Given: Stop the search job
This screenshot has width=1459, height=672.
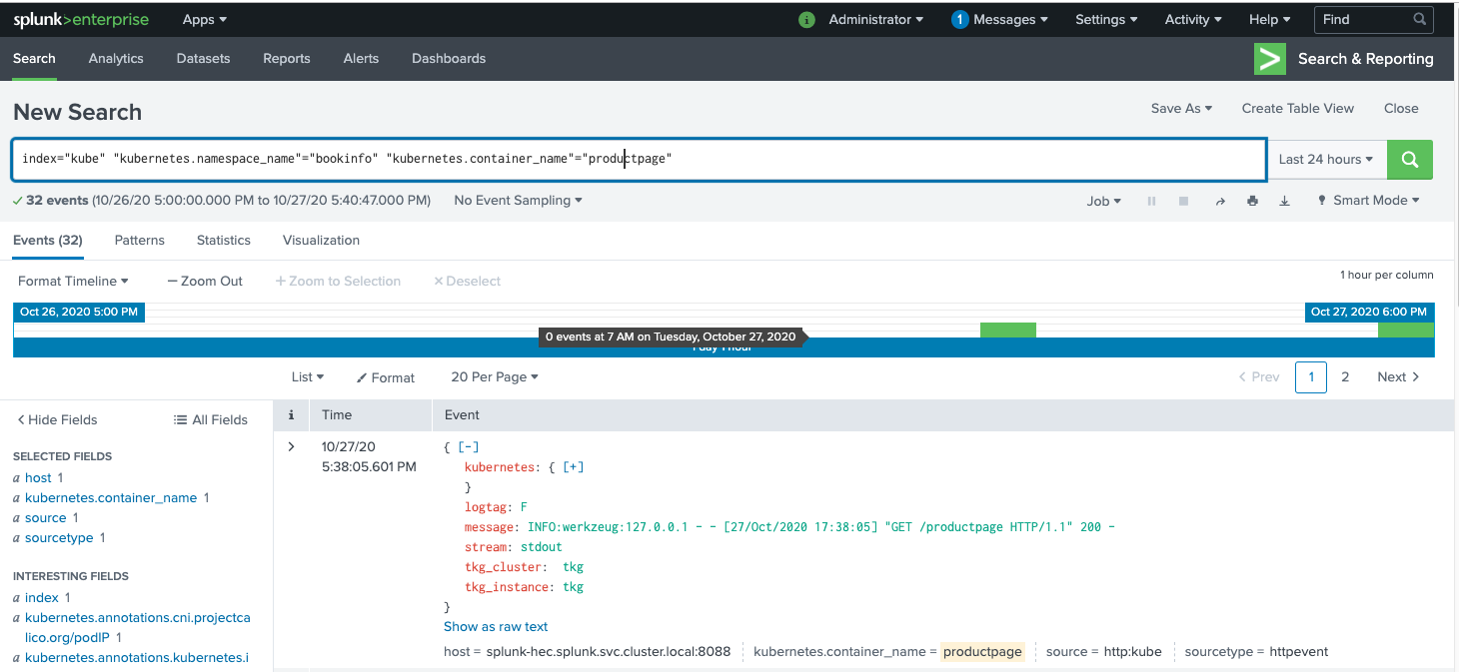Looking at the screenshot, I should (x=1183, y=201).
